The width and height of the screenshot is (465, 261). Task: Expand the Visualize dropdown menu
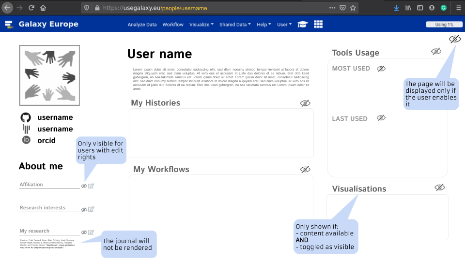[201, 25]
